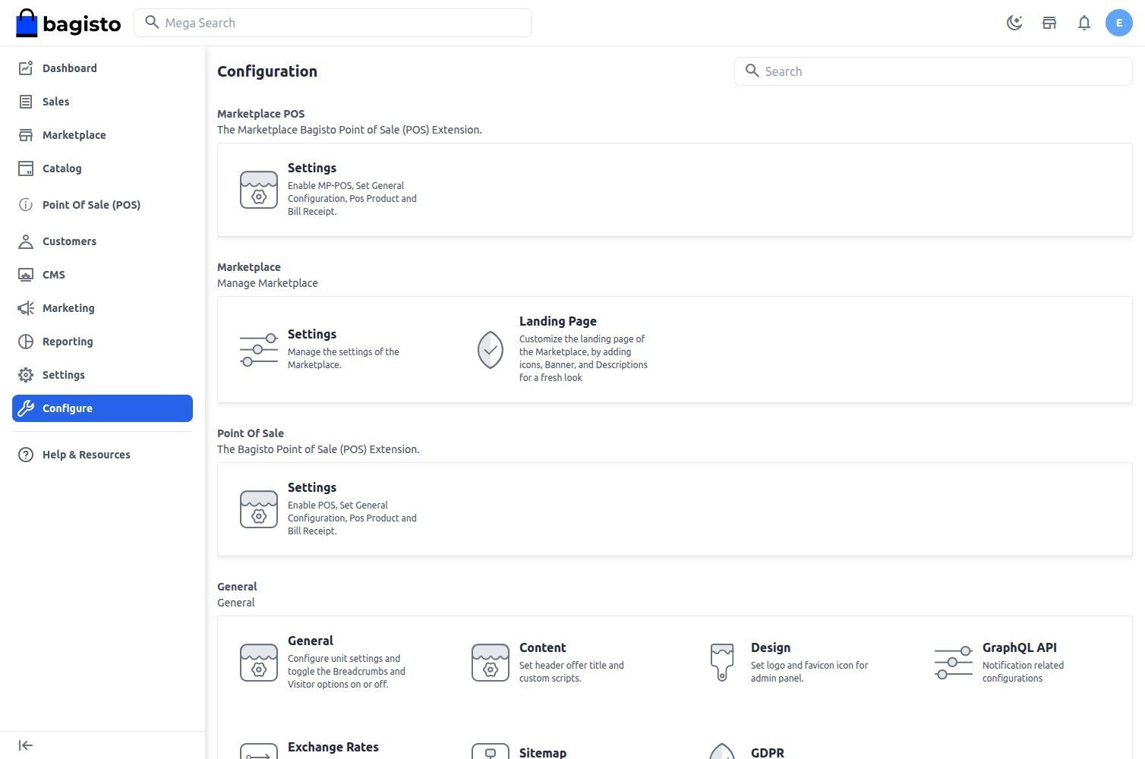Image resolution: width=1145 pixels, height=759 pixels.
Task: Click 'Manage Marketplace' description text
Action: (267, 283)
